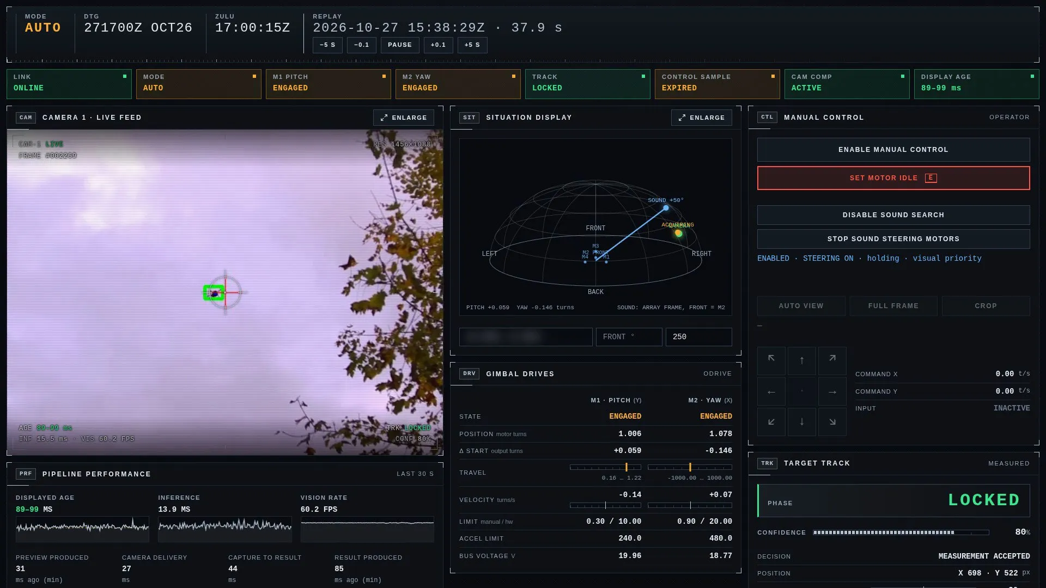Click the blurred situation display field
1046x588 pixels.
[526, 337]
